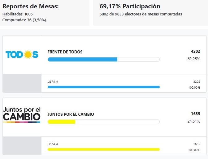
Task: Click the Habilitadas: 1005 text
Action: [x=17, y=14]
